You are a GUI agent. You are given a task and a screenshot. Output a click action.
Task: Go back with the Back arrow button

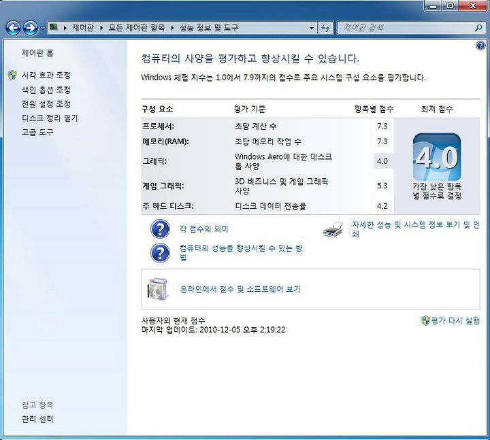coord(14,28)
